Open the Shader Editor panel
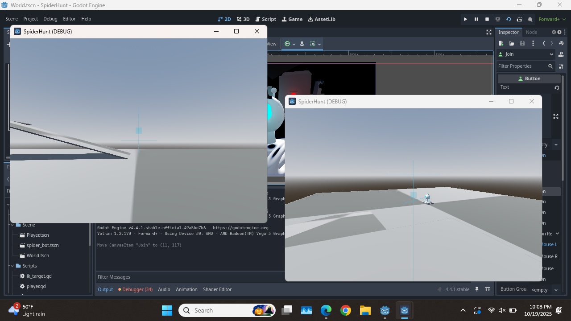 [217, 289]
